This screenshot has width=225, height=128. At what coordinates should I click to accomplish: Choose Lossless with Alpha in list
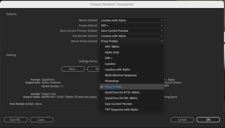click(132, 69)
